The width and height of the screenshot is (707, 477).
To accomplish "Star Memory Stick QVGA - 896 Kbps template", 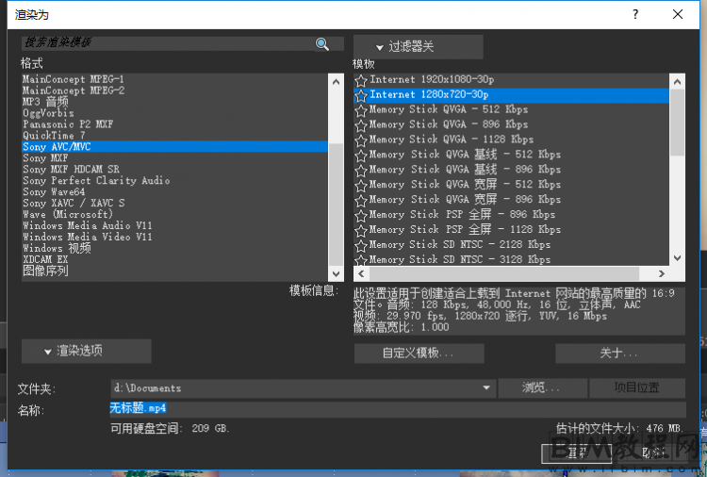I will (x=361, y=125).
